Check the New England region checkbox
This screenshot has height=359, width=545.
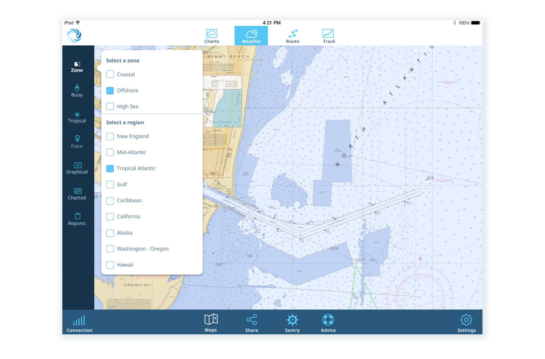[x=110, y=136]
